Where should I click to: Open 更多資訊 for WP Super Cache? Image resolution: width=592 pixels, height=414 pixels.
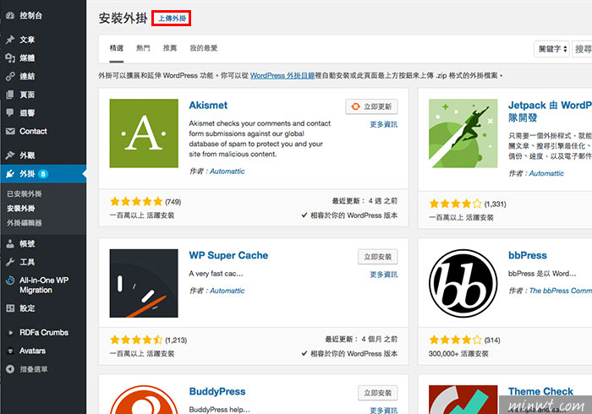(x=384, y=275)
